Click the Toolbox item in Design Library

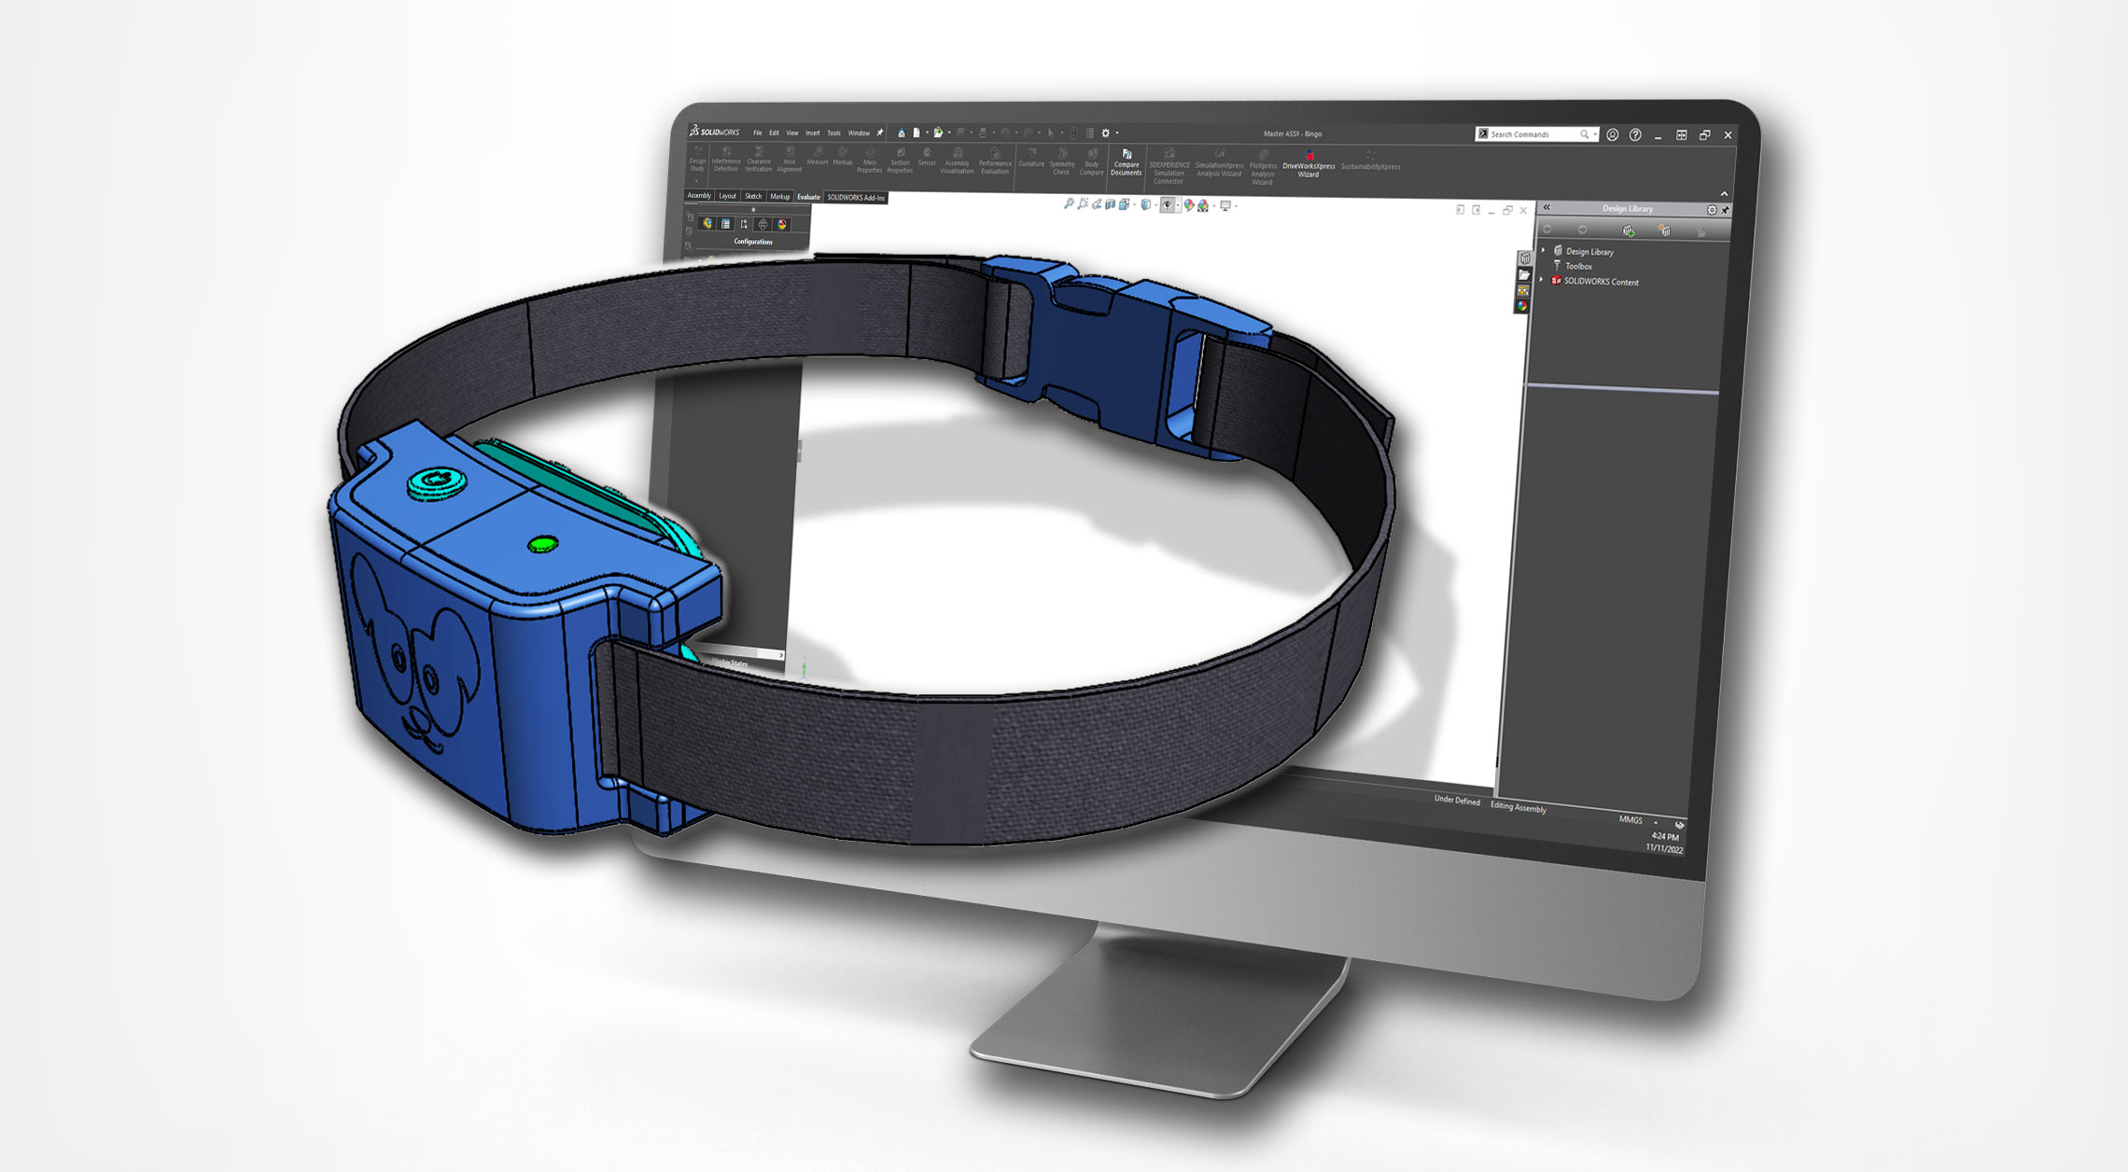pos(1578,266)
